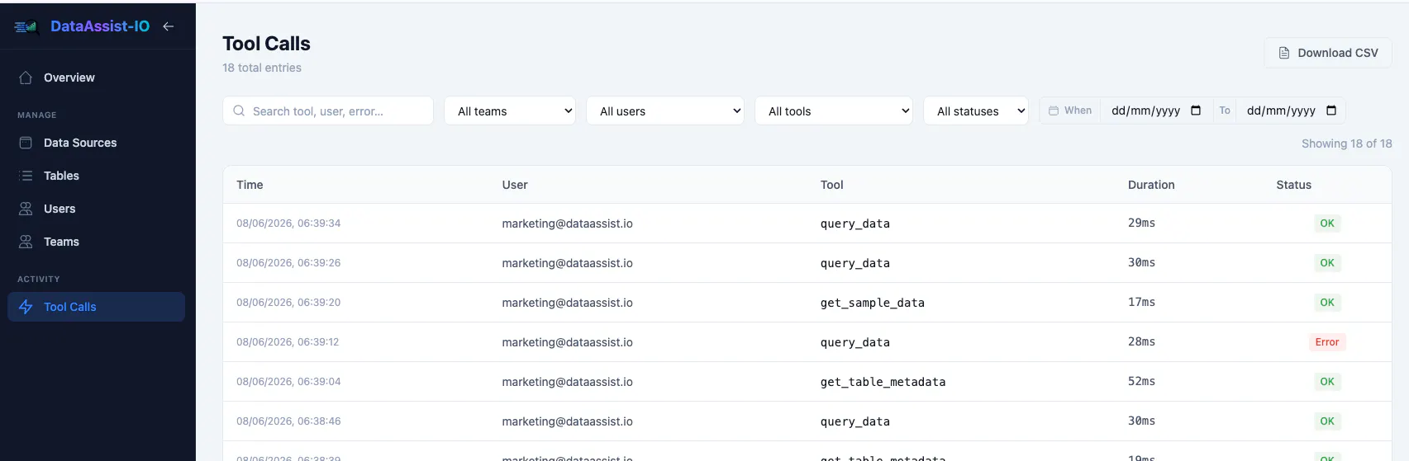Click query_data in the 06:39:12 row
Image resolution: width=1409 pixels, height=461 pixels.
tap(855, 342)
